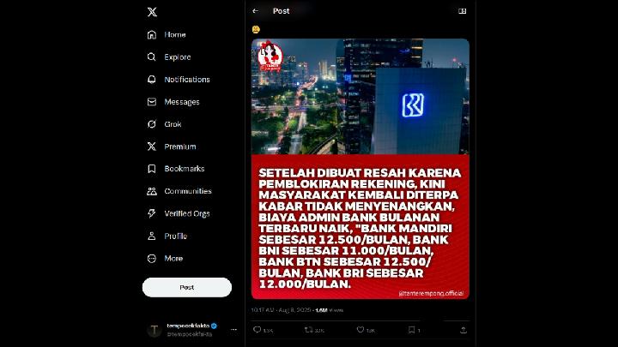
Task: Click the white Post button
Action: coord(187,288)
